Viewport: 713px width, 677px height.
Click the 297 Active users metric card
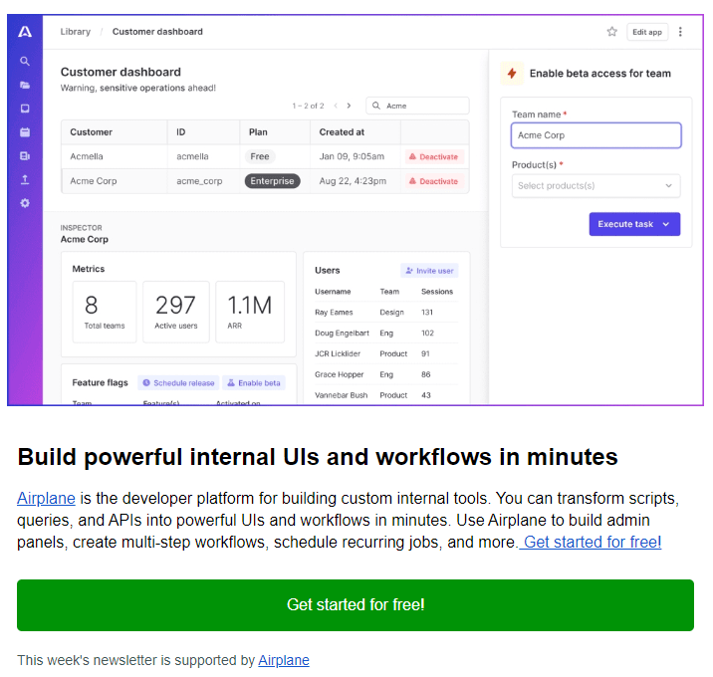(176, 312)
